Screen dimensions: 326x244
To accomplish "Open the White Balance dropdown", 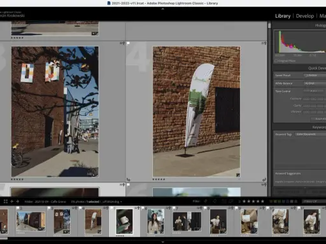I will (315, 83).
